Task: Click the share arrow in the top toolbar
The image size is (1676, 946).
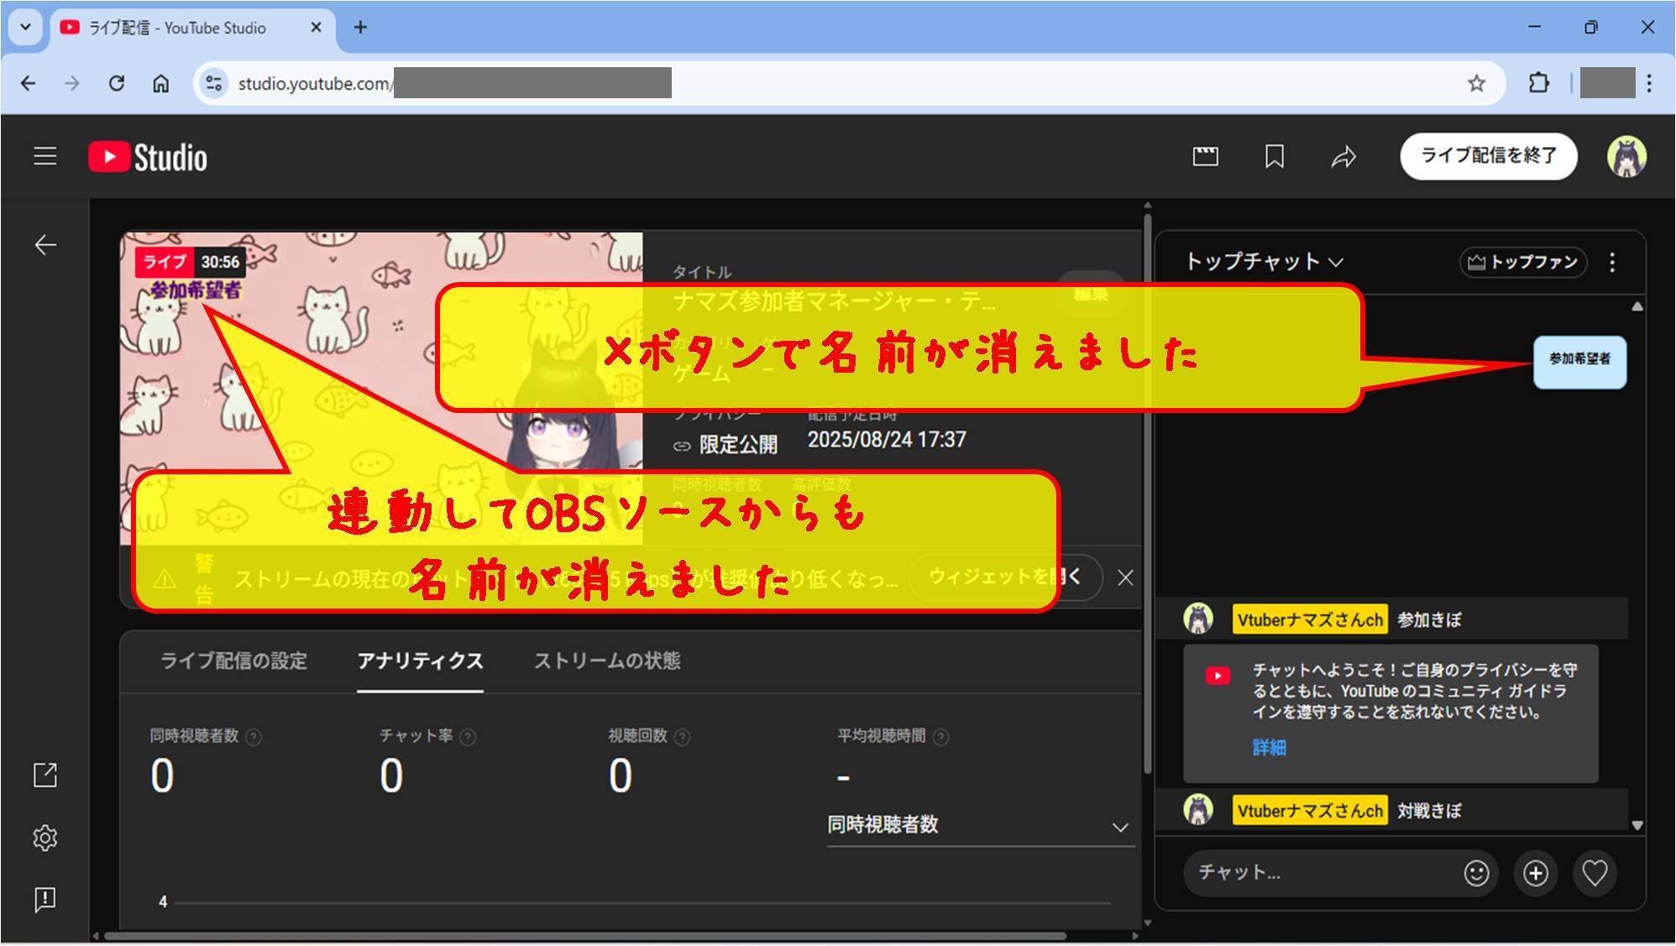Action: (1344, 156)
